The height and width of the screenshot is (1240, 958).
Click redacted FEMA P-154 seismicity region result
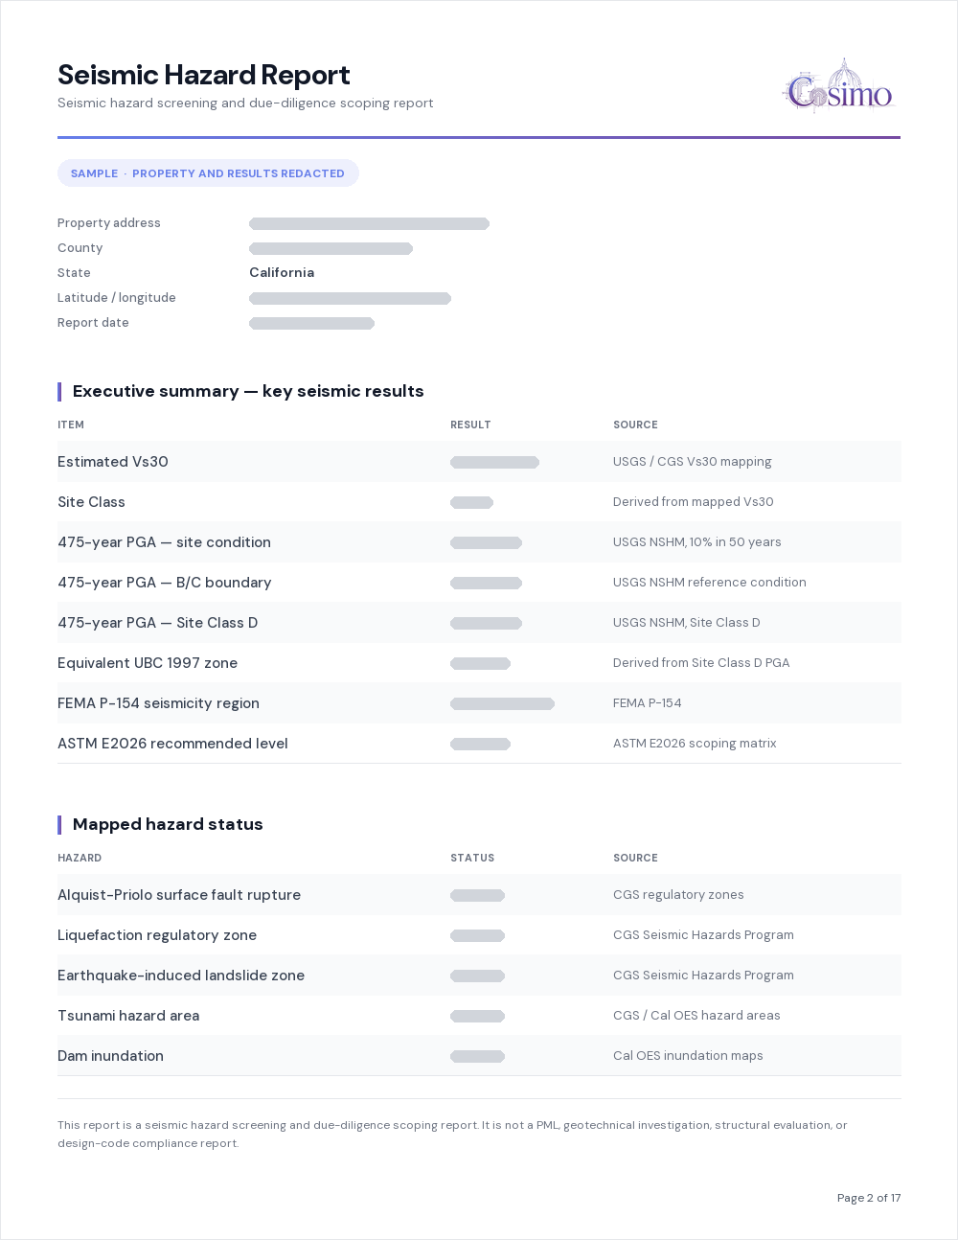point(502,703)
